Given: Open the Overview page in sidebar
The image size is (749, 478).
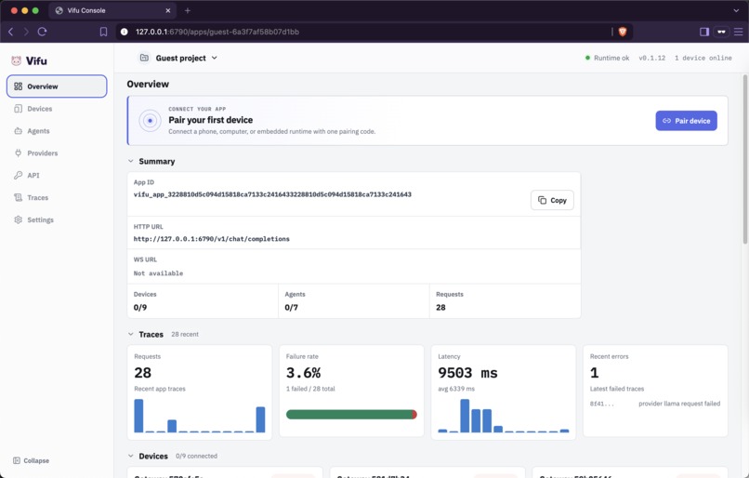Looking at the screenshot, I should pos(57,86).
